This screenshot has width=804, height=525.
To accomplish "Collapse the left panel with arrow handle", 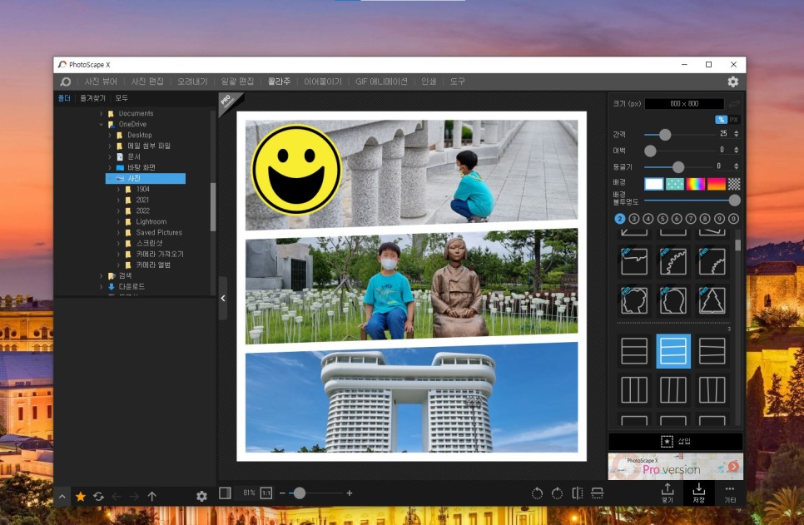I will pos(223,299).
